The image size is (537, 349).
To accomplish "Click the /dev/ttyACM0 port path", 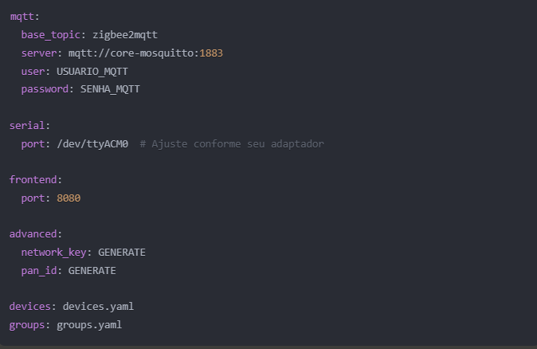I will point(92,144).
